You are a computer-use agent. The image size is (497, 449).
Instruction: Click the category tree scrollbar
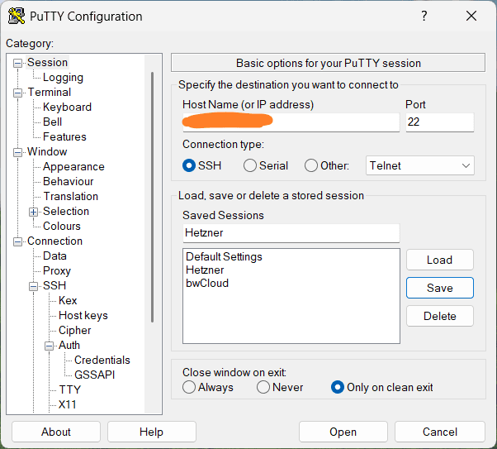[x=153, y=197]
